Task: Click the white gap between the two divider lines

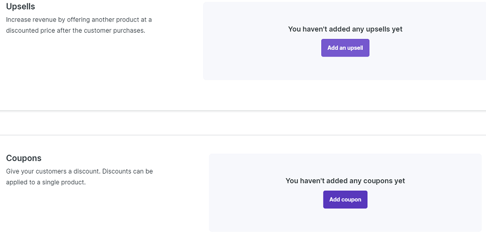Action: [x=243, y=123]
